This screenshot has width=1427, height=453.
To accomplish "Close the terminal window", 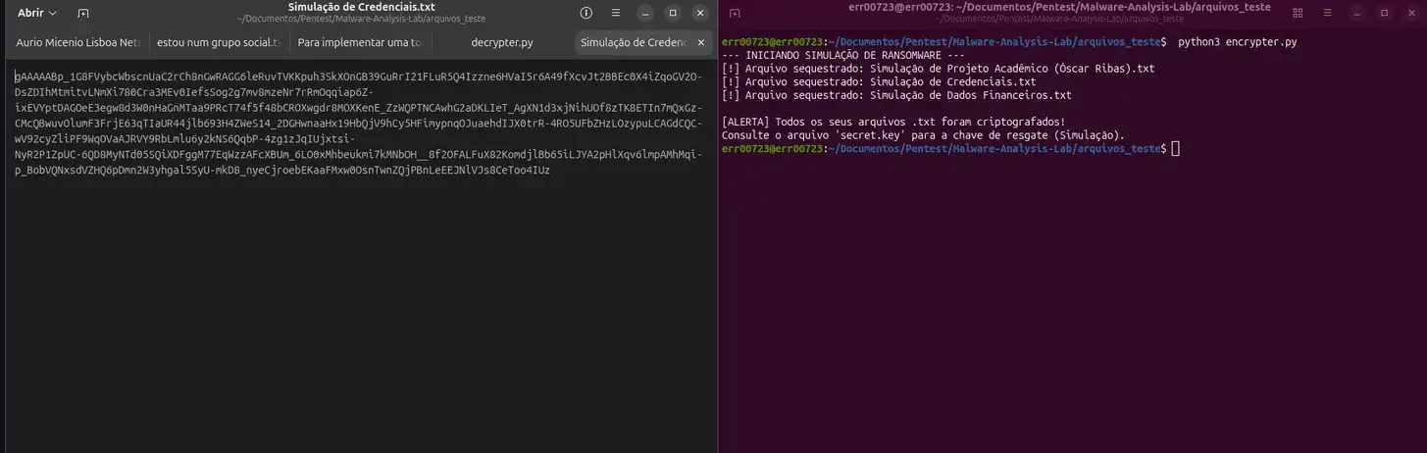I will 1411,13.
